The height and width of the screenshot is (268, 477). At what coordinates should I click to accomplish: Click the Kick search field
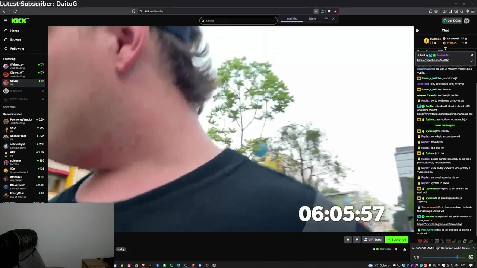coord(238,21)
